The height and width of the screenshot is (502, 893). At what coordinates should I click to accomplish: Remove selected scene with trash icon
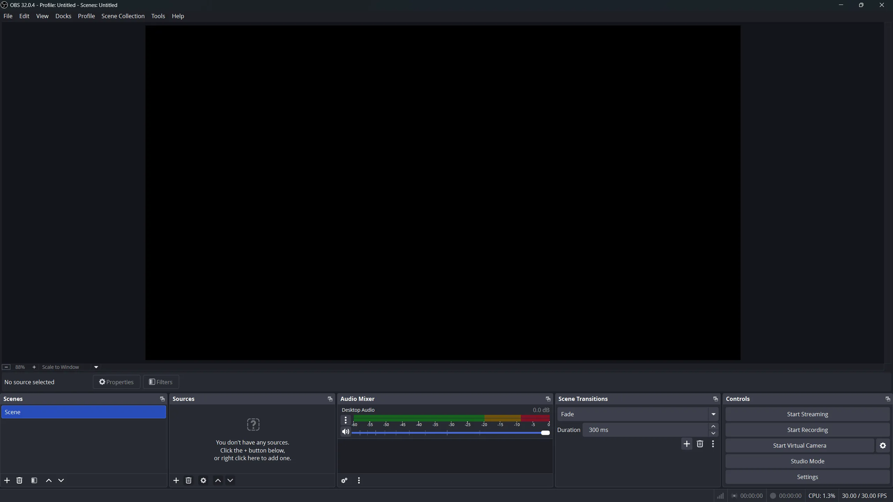click(x=20, y=480)
